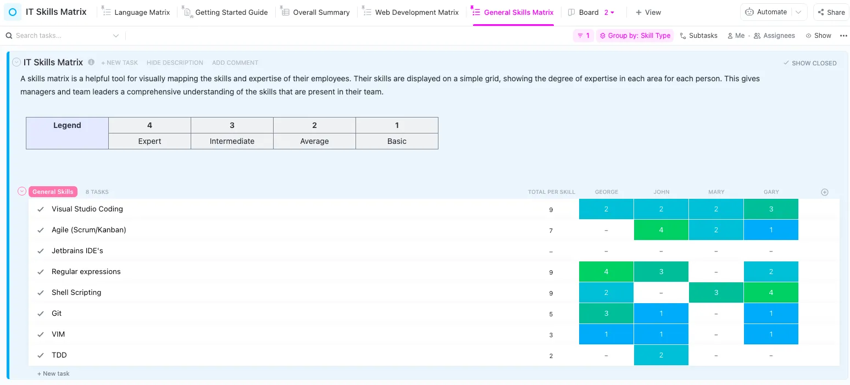The height and width of the screenshot is (385, 850).
Task: Toggle the checkmark for Visual Studio Coding
Action: [40, 209]
